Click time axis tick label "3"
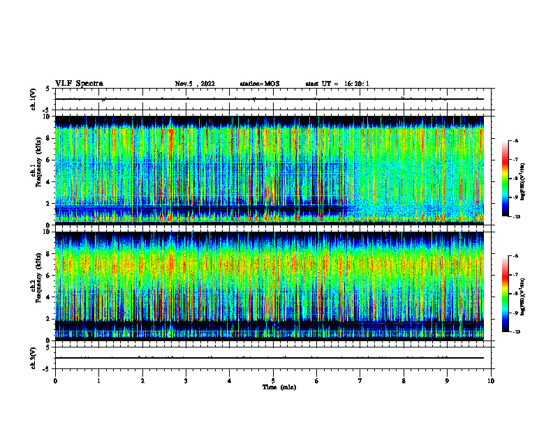Screen dimensions: 553x427 click(186, 381)
